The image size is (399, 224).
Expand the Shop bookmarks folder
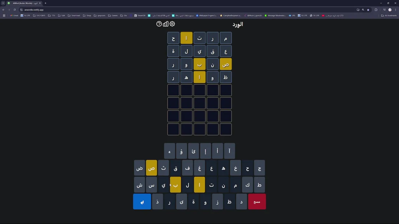[87, 16]
